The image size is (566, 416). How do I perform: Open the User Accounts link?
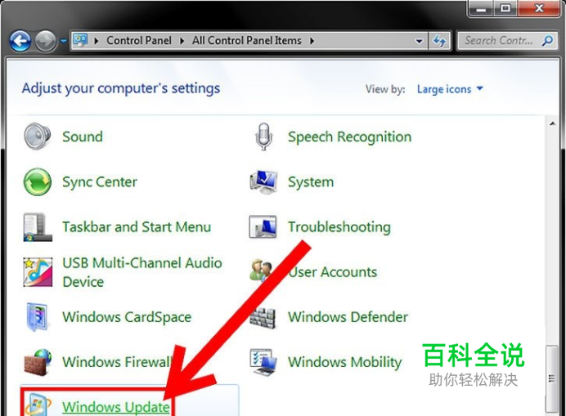tap(332, 272)
